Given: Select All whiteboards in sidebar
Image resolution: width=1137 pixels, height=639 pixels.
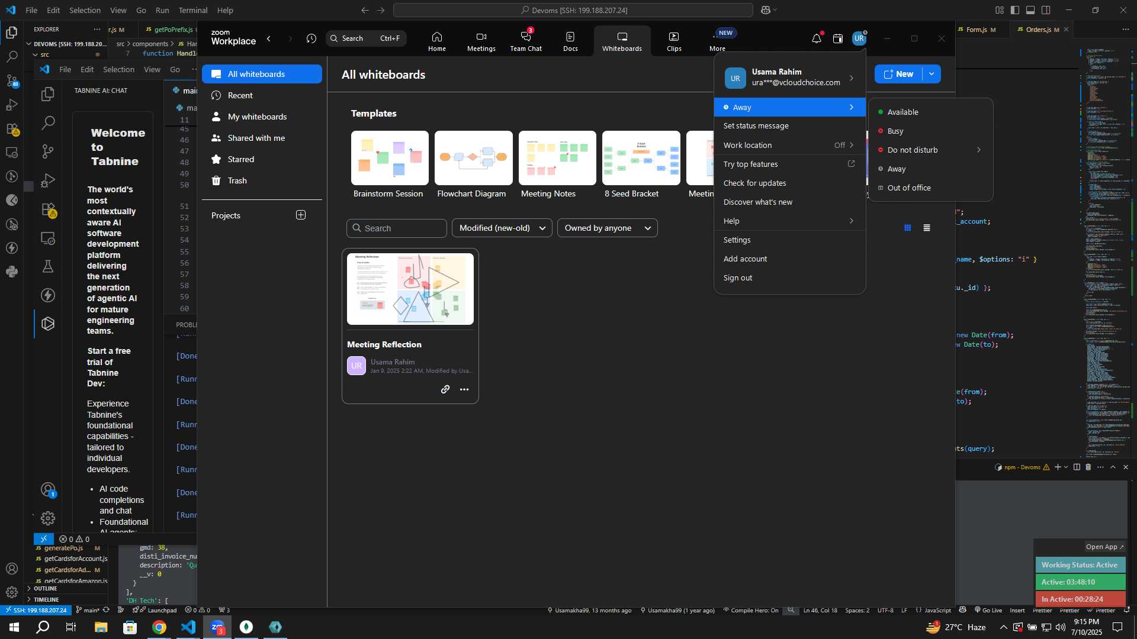Looking at the screenshot, I should point(262,74).
